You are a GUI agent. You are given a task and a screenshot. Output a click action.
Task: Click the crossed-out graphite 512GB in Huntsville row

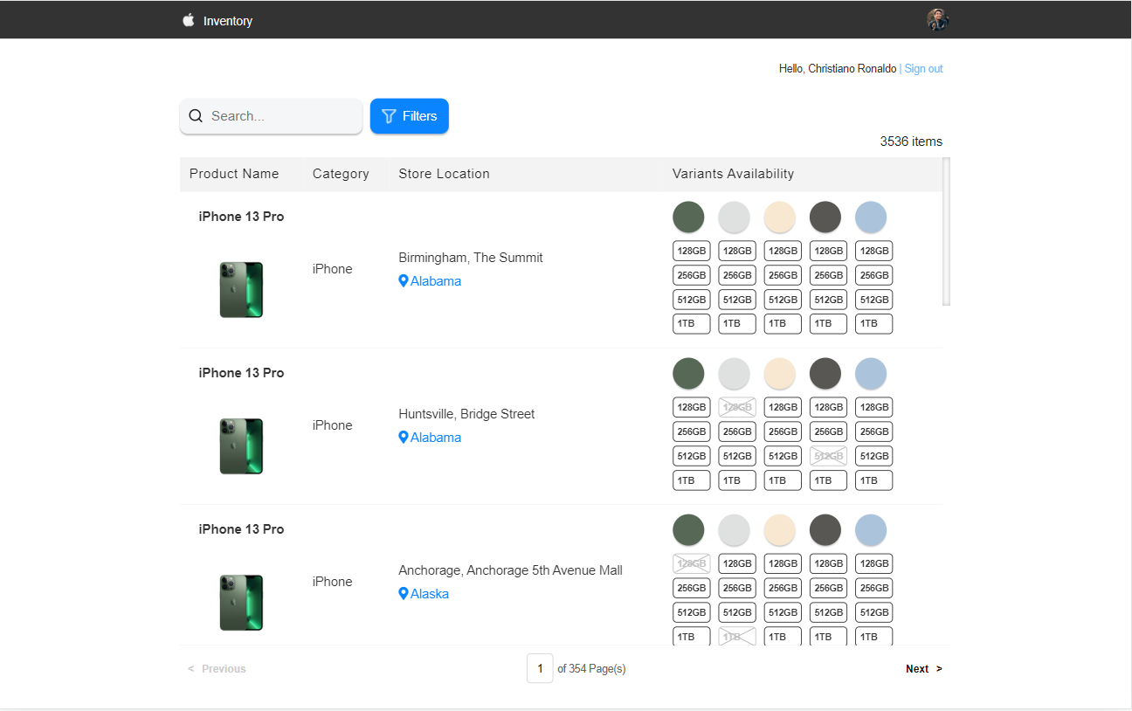(828, 456)
